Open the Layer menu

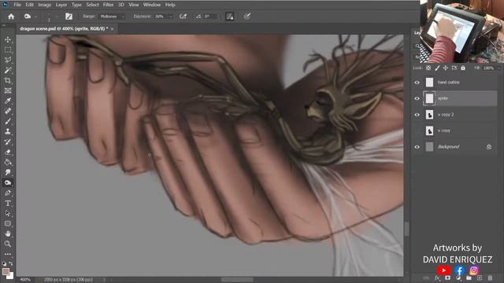pos(61,5)
